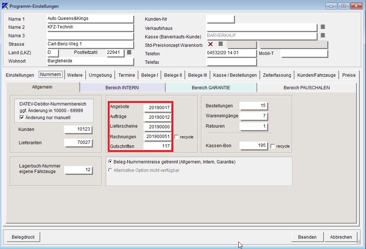
Task: Click the Belegdruck button
Action: pyautogui.click(x=23, y=237)
